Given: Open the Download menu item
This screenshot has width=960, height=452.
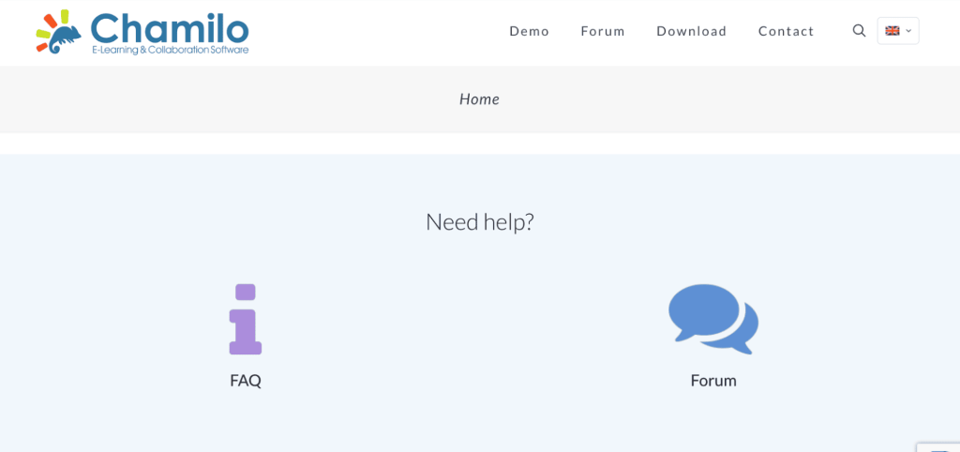Looking at the screenshot, I should 692,31.
